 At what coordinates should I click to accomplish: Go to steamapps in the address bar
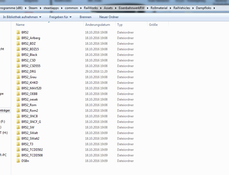click(51, 8)
